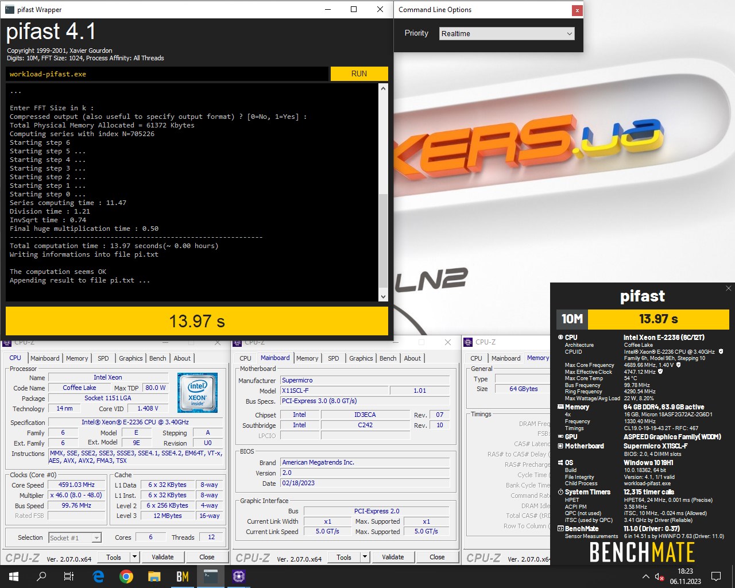This screenshot has height=588, width=735.
Task: Open the Socket #1 selection dropdown
Action: point(75,537)
